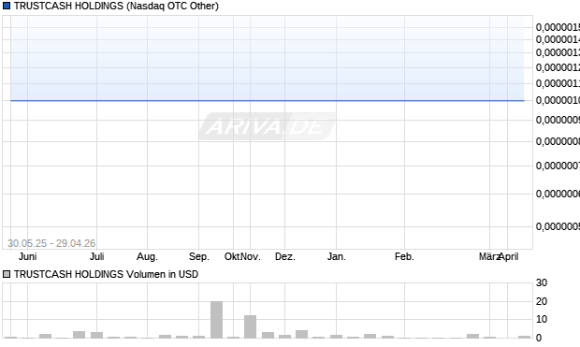Click the blue flat price line
Viewport: 580px width, 347px height.
[268, 100]
